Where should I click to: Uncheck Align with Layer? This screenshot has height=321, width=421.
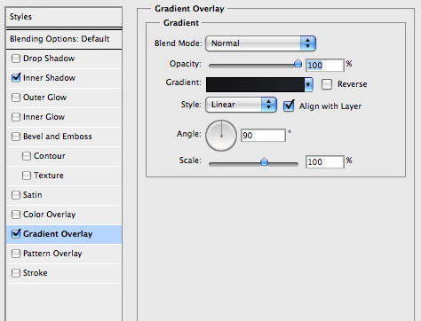pyautogui.click(x=289, y=106)
